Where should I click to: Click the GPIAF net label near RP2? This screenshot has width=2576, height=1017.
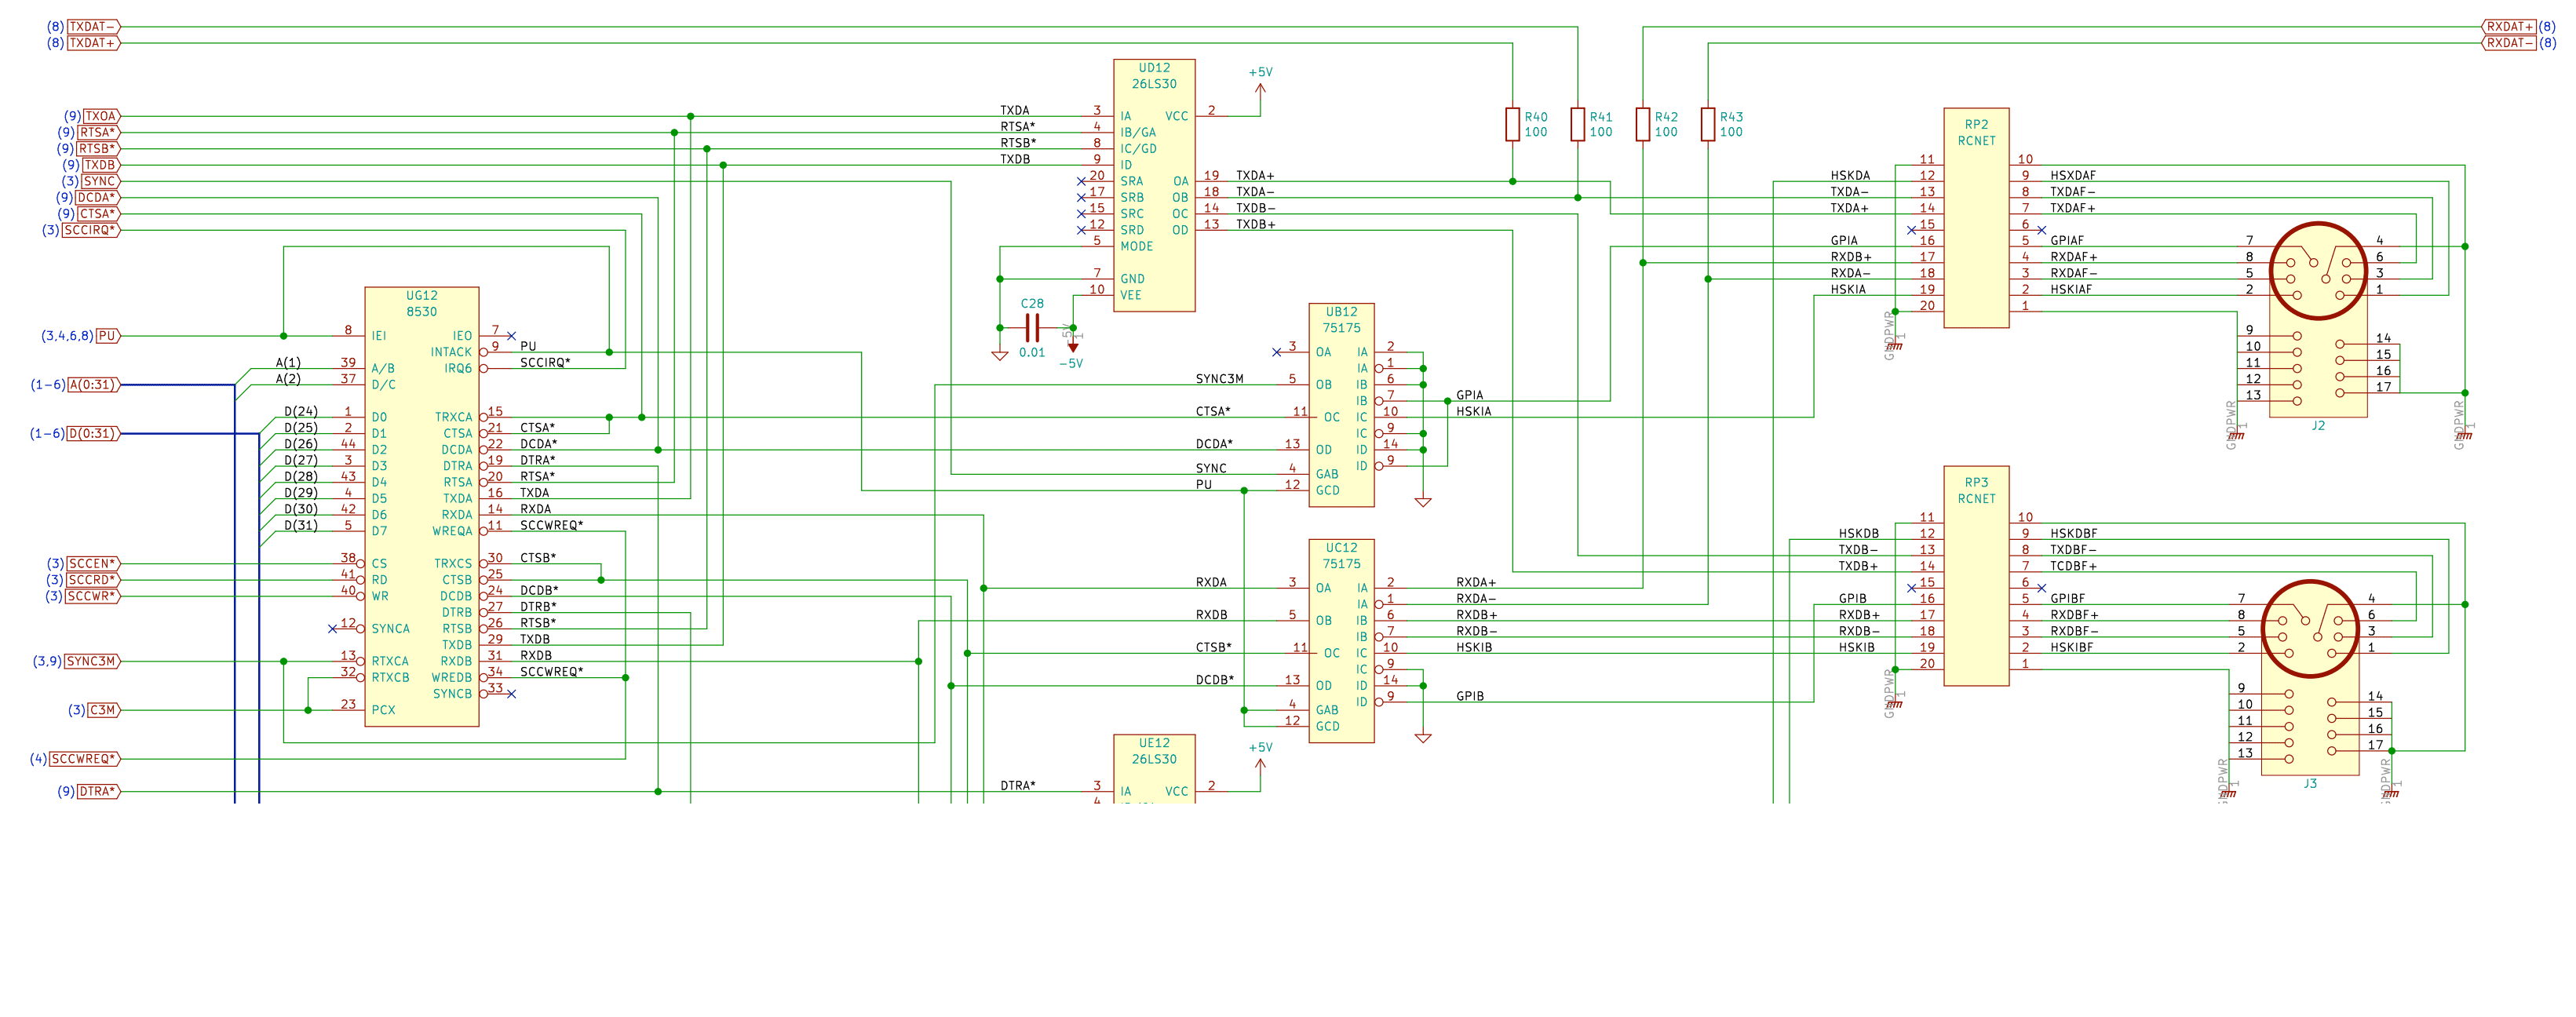click(2067, 241)
